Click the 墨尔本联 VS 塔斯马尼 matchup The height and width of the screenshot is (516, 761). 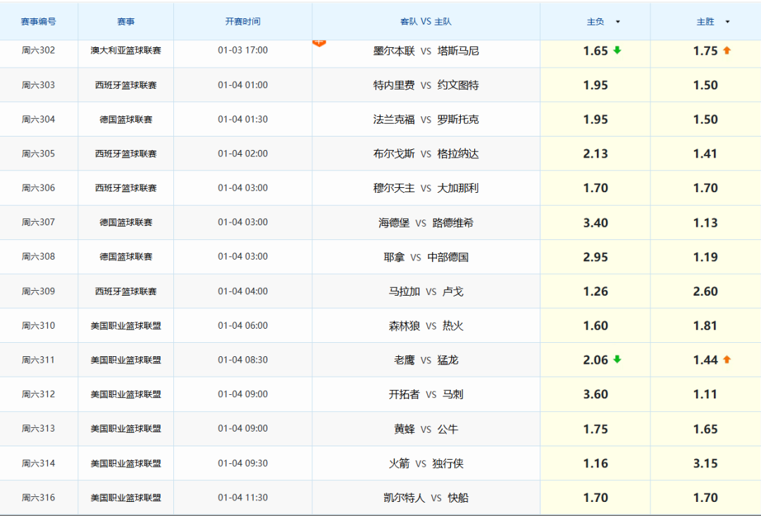pyautogui.click(x=426, y=51)
